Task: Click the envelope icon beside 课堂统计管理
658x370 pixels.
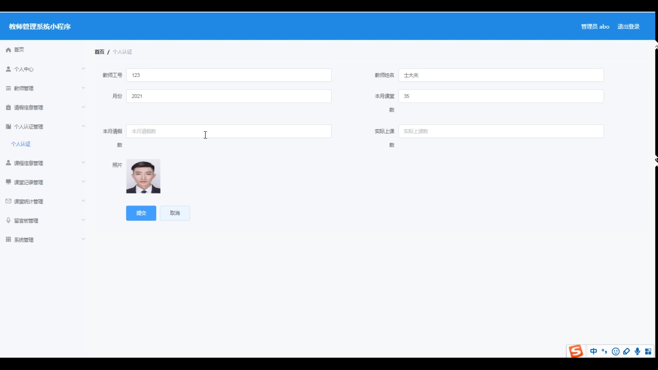Action: coord(8,201)
